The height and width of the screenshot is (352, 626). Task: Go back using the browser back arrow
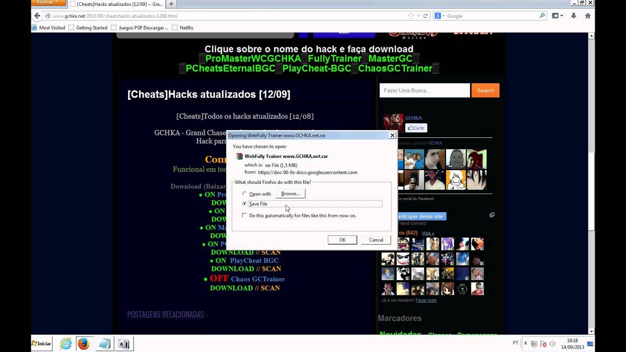pos(37,16)
